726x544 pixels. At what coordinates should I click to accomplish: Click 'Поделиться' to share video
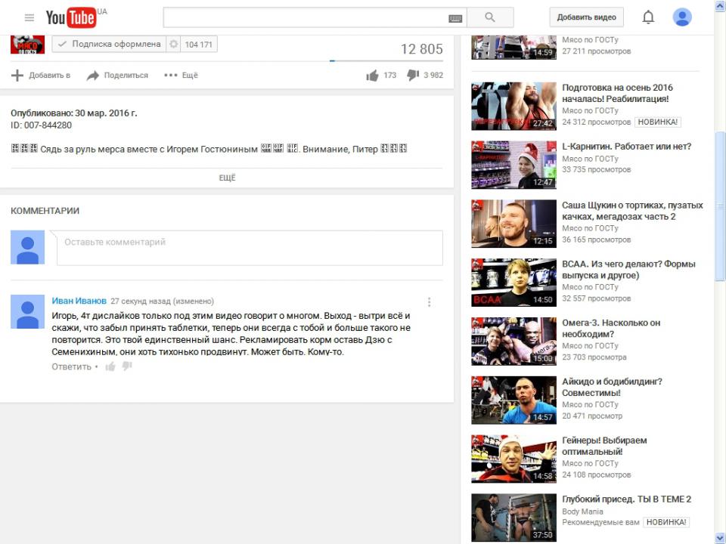tap(117, 76)
